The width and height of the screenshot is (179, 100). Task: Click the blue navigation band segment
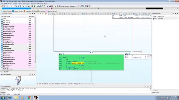click(x=16, y=9)
